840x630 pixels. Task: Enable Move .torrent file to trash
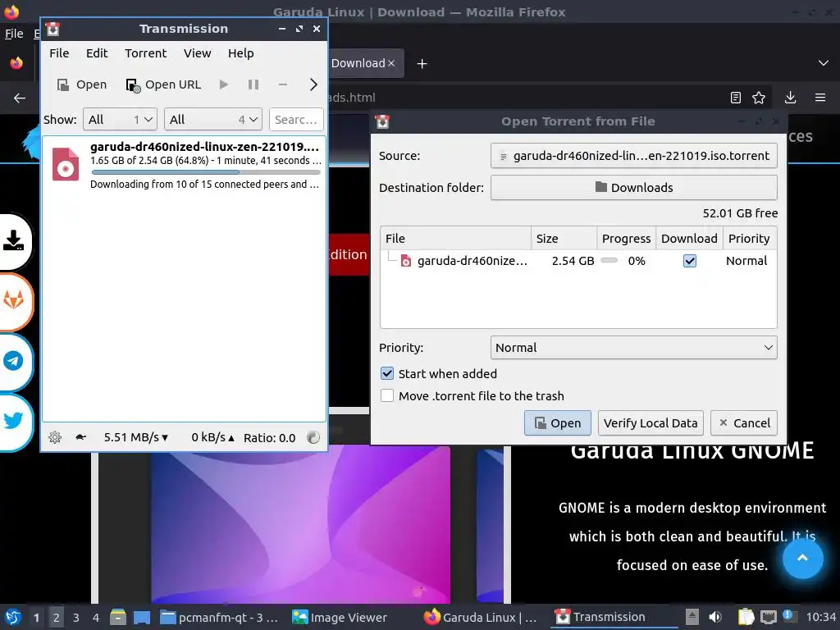tap(387, 396)
